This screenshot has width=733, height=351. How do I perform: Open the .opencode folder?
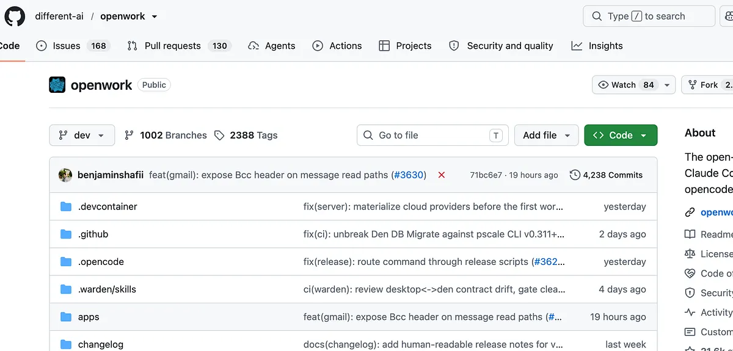tap(101, 262)
